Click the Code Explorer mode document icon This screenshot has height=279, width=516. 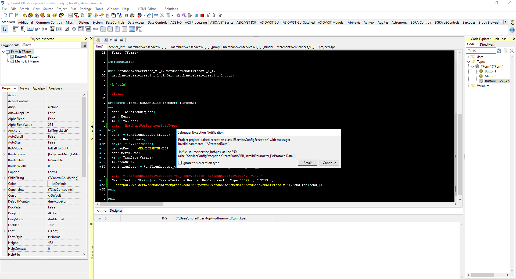click(506, 51)
